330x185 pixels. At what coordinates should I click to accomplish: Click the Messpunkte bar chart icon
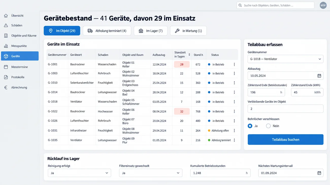(6, 46)
